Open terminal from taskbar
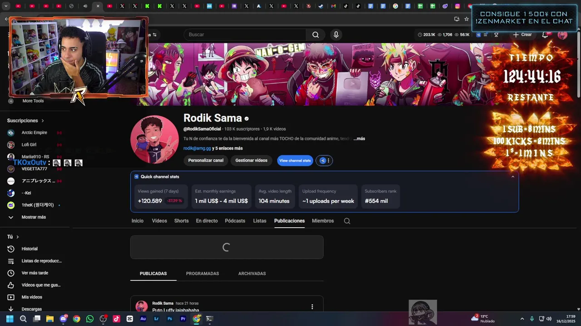The image size is (581, 326). [x=209, y=319]
